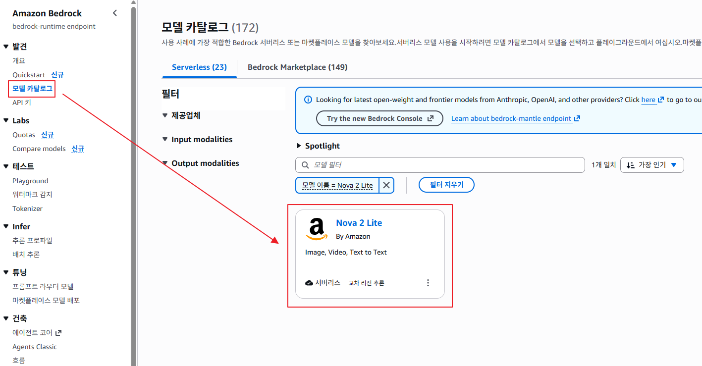This screenshot has width=702, height=366.
Task: Click the external link icon beside 에이전트 코어
Action: click(58, 332)
